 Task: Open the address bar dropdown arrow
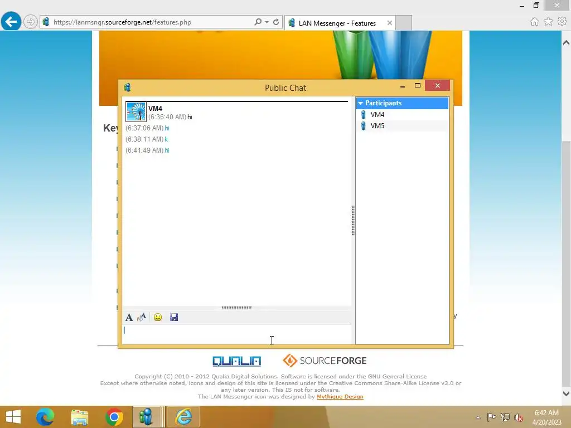267,22
